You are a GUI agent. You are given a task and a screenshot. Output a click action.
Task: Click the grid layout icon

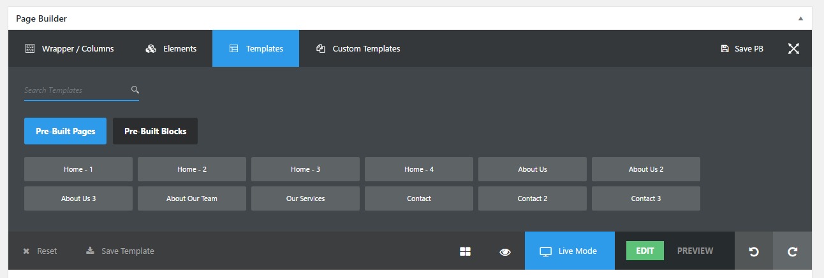[465, 251]
